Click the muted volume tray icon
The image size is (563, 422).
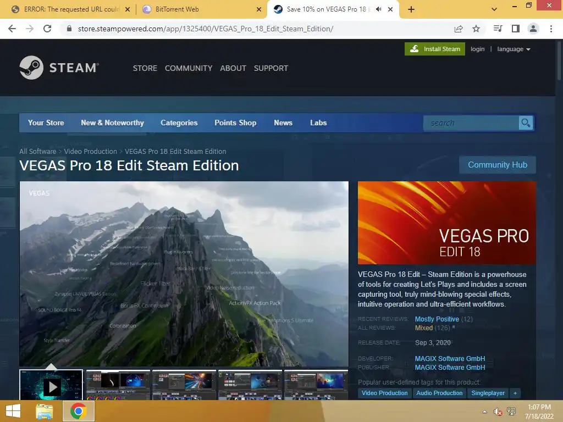(x=498, y=412)
